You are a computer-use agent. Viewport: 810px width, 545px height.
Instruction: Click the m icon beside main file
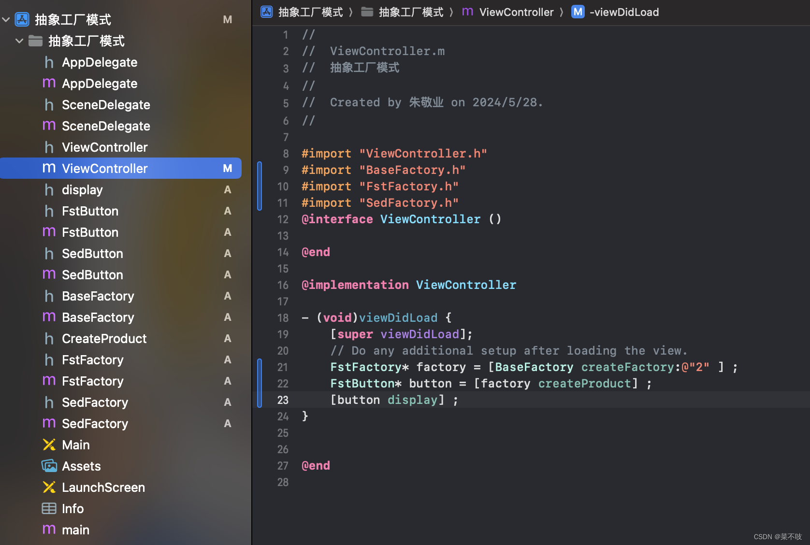pyautogui.click(x=49, y=530)
